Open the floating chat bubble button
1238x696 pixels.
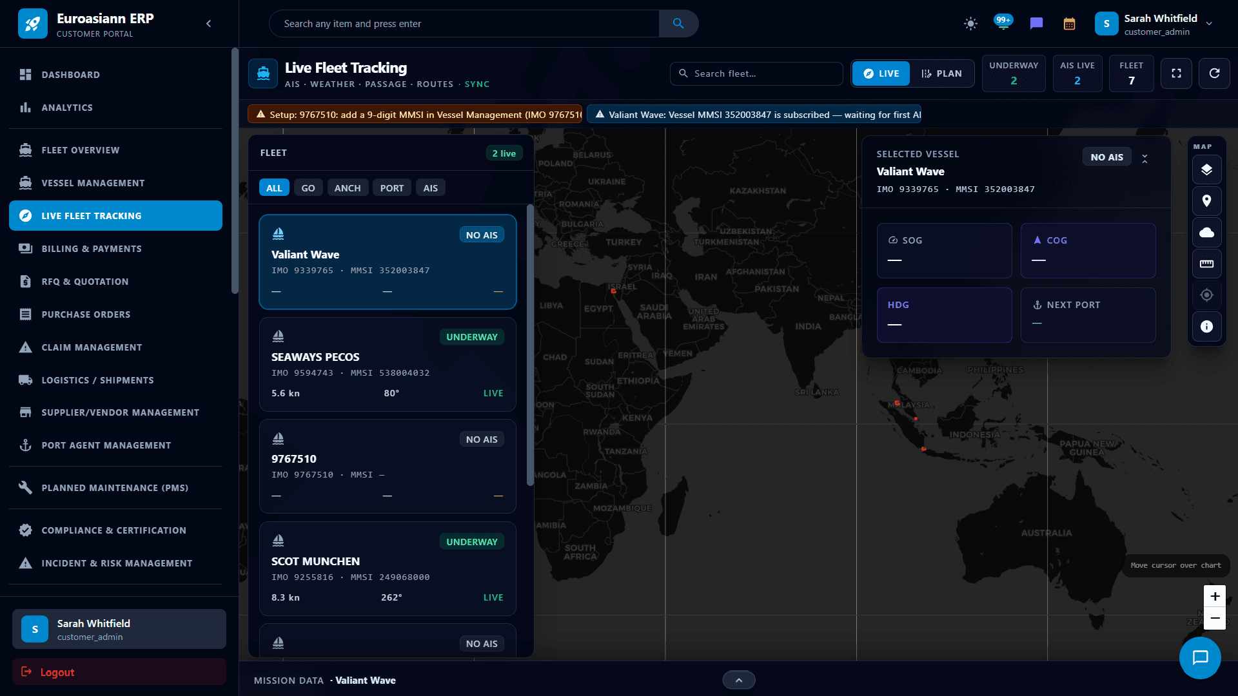pyautogui.click(x=1200, y=657)
